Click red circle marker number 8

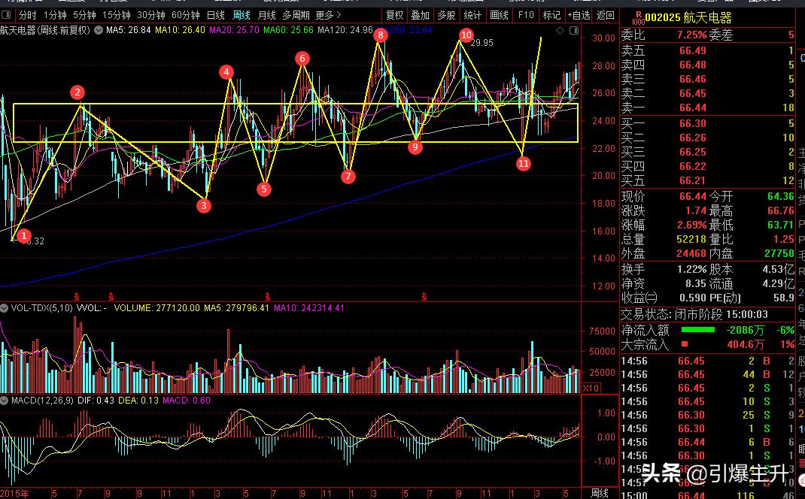click(x=381, y=35)
